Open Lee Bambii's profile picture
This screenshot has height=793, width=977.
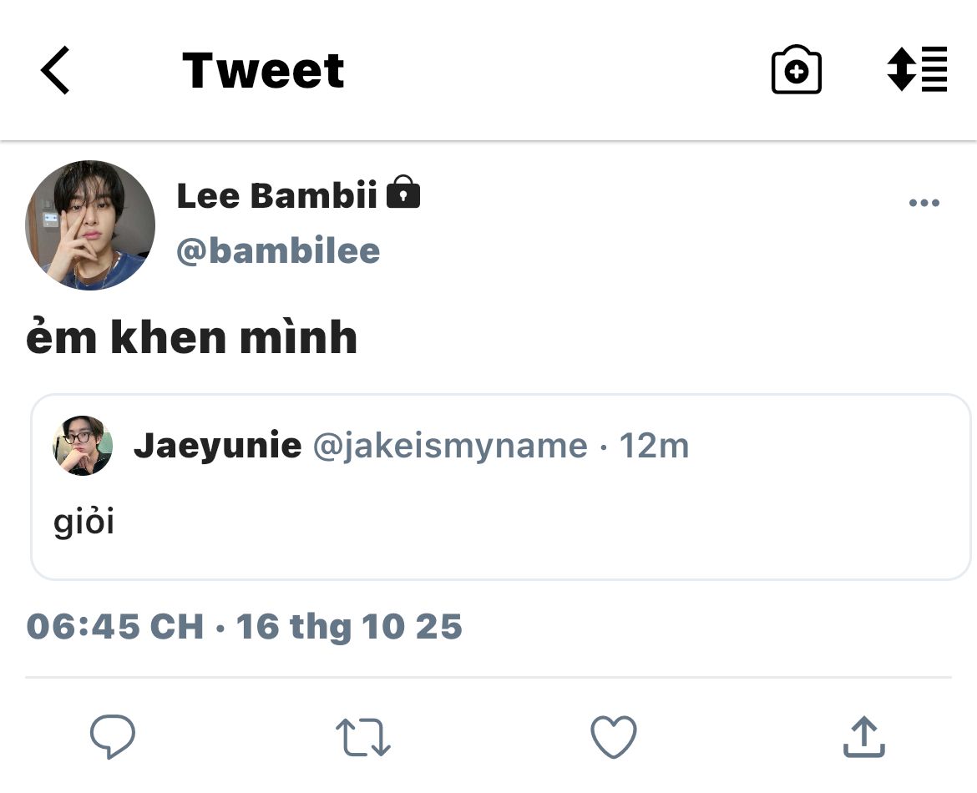(90, 225)
